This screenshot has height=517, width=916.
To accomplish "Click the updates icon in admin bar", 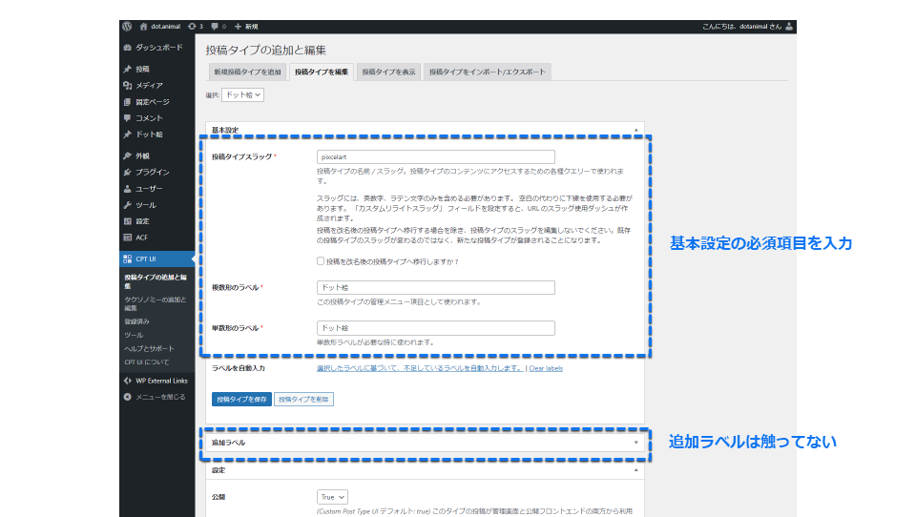I will coord(194,26).
